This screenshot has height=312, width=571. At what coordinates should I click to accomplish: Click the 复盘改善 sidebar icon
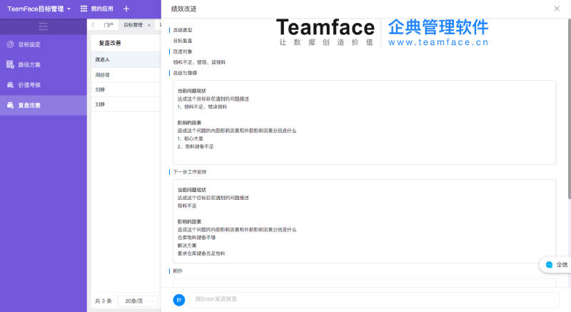pos(10,106)
